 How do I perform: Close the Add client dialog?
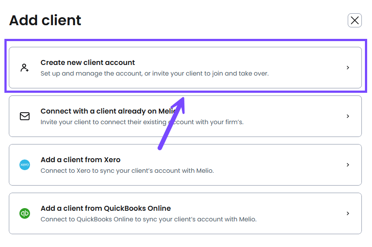tap(355, 20)
